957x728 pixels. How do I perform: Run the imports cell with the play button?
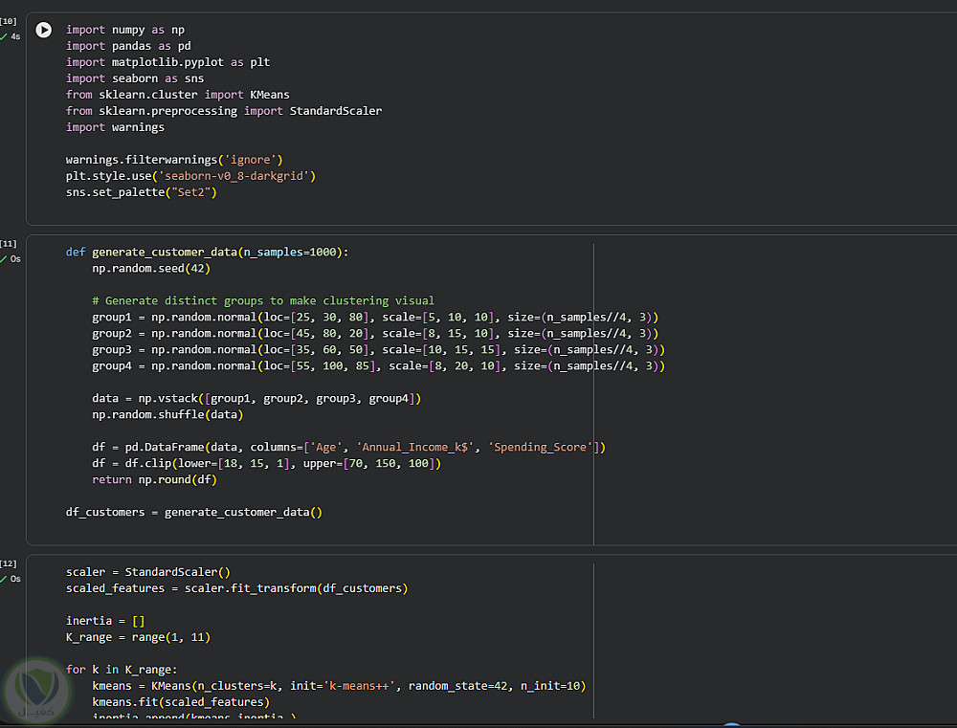point(43,31)
